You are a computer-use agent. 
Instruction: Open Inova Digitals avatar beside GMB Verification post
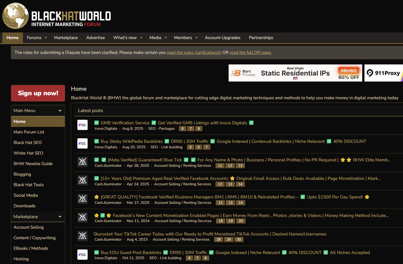(x=82, y=125)
